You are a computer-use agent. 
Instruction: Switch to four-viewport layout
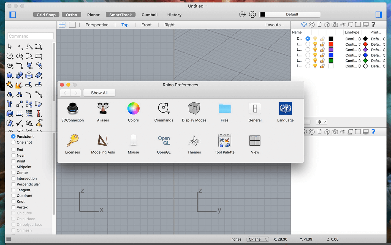click(62, 25)
